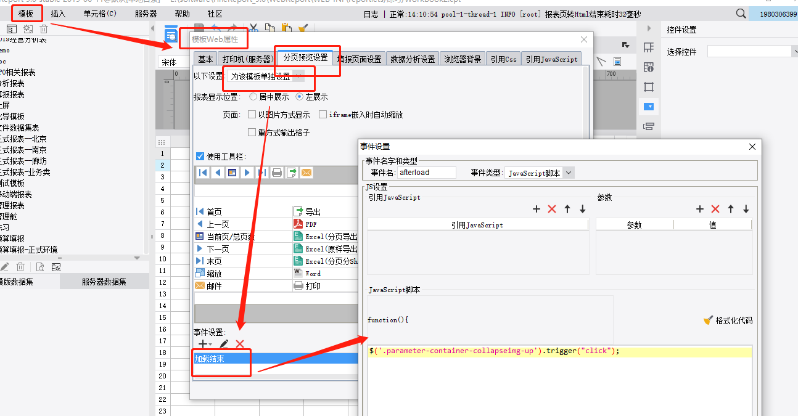Open the 插入 menu

58,14
